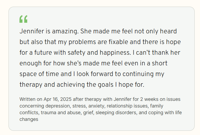This screenshot has height=135, width=200.
Task: Click the word amazing in first sentence
Action: [x=65, y=31]
